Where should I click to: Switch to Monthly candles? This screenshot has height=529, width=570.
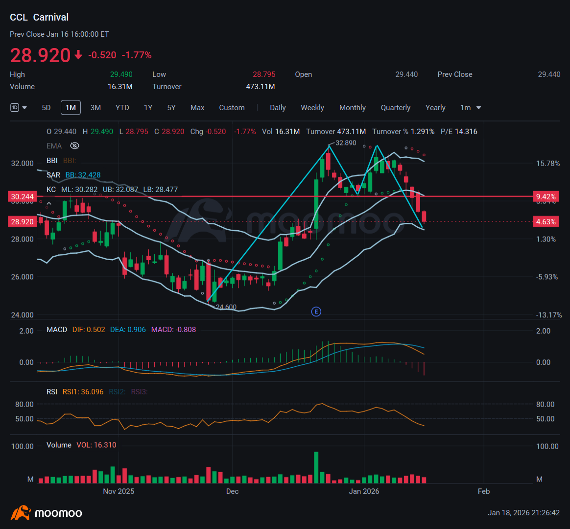[352, 108]
